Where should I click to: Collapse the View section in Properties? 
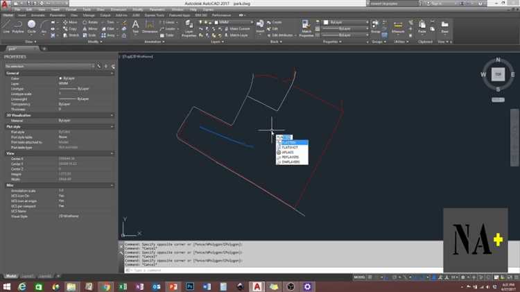(x=112, y=154)
